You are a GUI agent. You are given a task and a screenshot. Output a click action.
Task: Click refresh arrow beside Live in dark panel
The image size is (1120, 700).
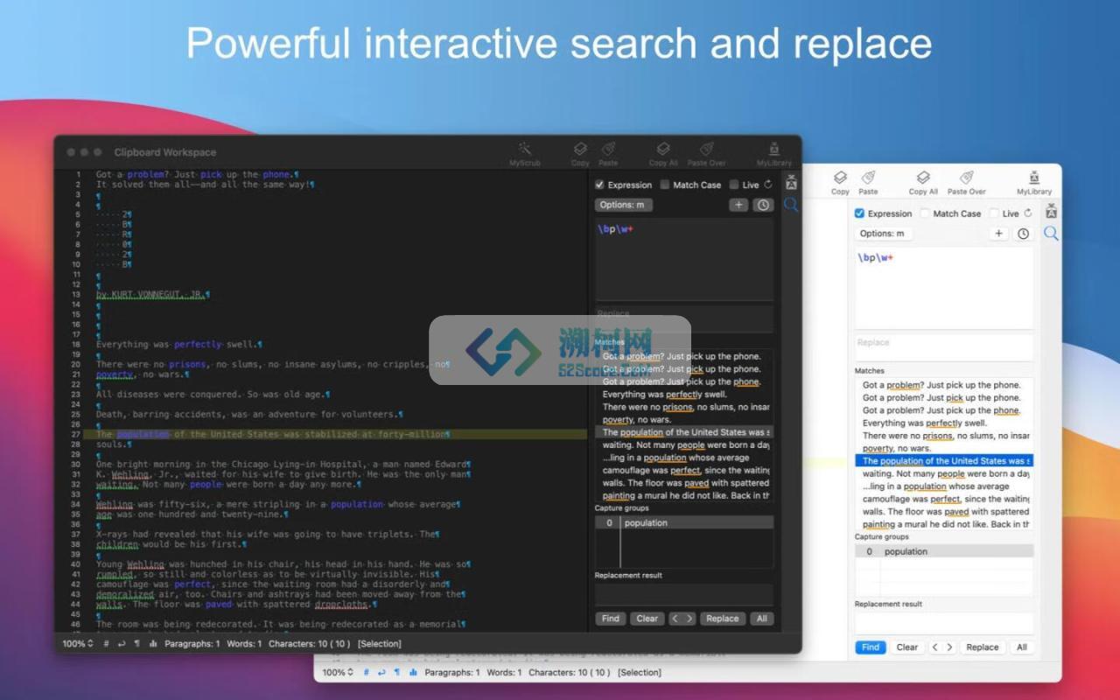click(x=768, y=185)
